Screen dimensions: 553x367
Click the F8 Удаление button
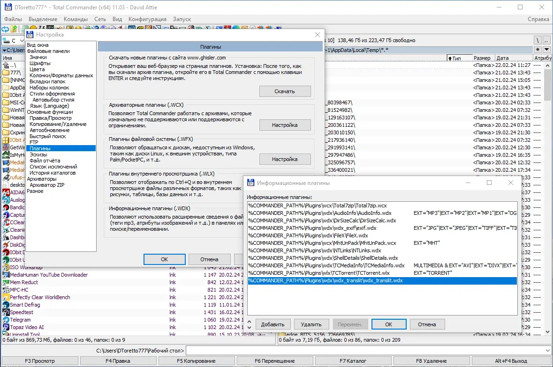click(x=432, y=360)
